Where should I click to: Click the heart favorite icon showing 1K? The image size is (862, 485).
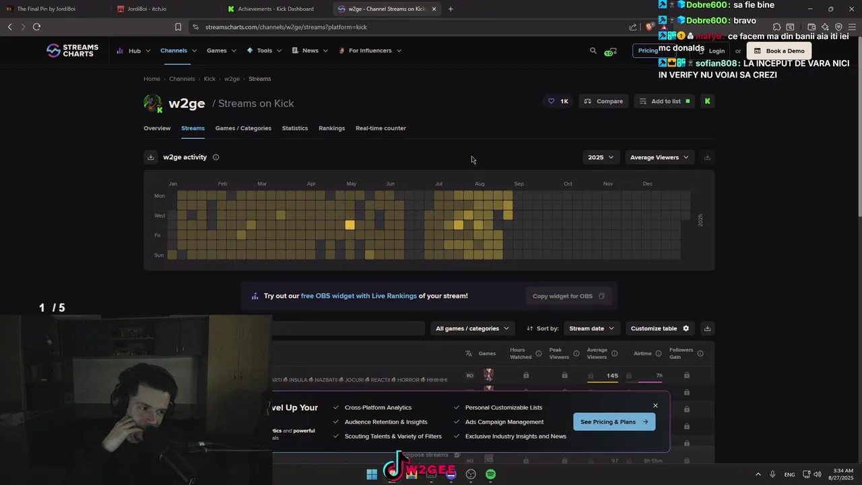point(558,101)
